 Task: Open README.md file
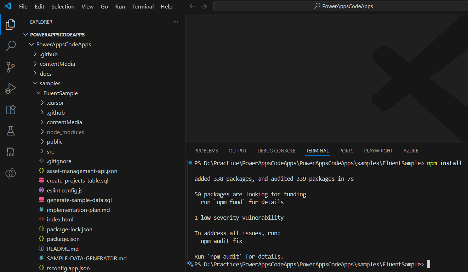63,249
